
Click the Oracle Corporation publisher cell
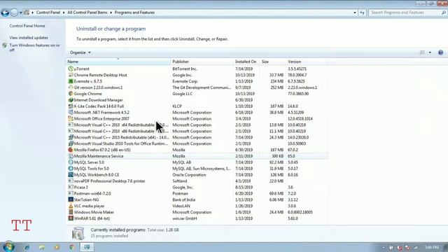point(189,175)
